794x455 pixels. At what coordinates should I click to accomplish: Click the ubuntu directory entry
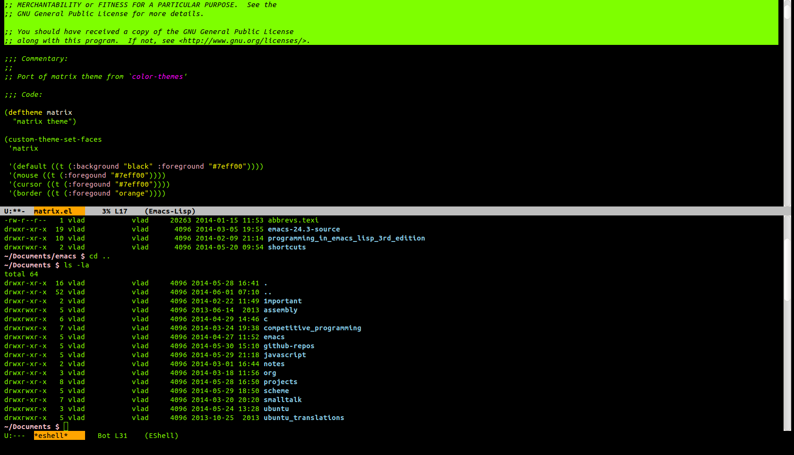pos(276,409)
